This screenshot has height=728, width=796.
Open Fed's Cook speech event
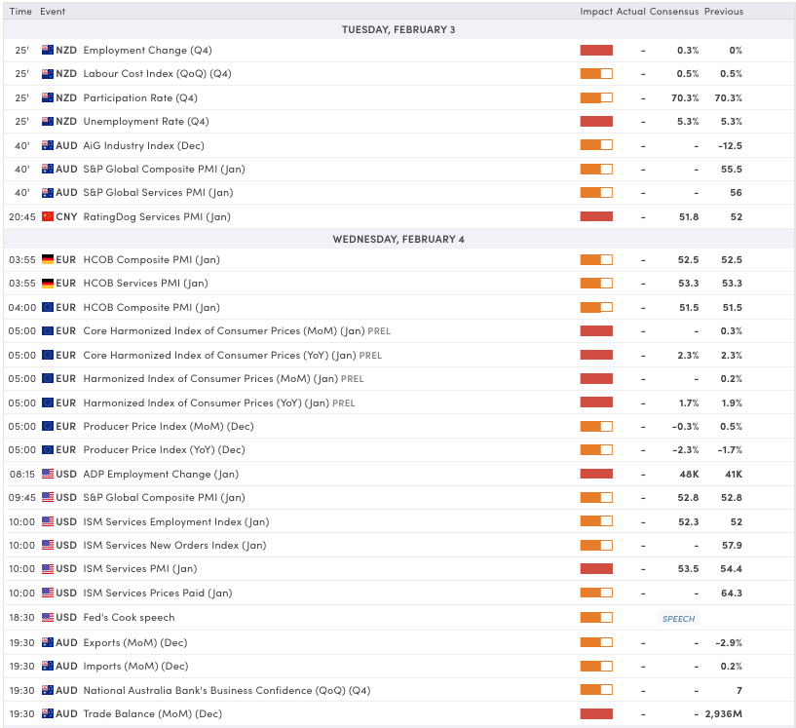click(x=129, y=617)
